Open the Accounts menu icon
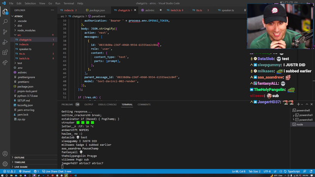The width and height of the screenshot is (315, 177). [5, 154]
